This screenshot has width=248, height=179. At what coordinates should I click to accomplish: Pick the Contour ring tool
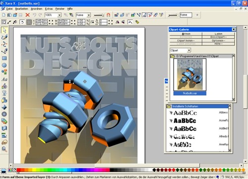(x=4, y=114)
